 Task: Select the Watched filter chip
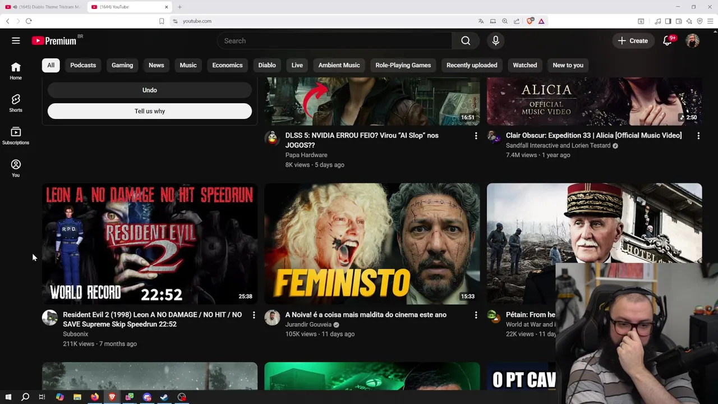[525, 65]
